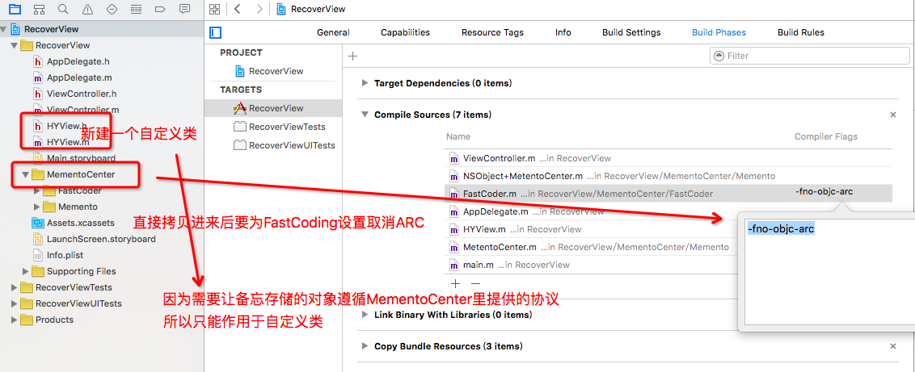Select ViewController.m in Compile Sources
The width and height of the screenshot is (915, 372).
click(669, 158)
